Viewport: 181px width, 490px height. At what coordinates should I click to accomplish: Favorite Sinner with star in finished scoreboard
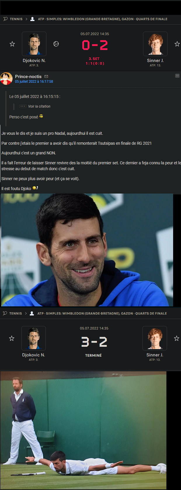[177, 339]
